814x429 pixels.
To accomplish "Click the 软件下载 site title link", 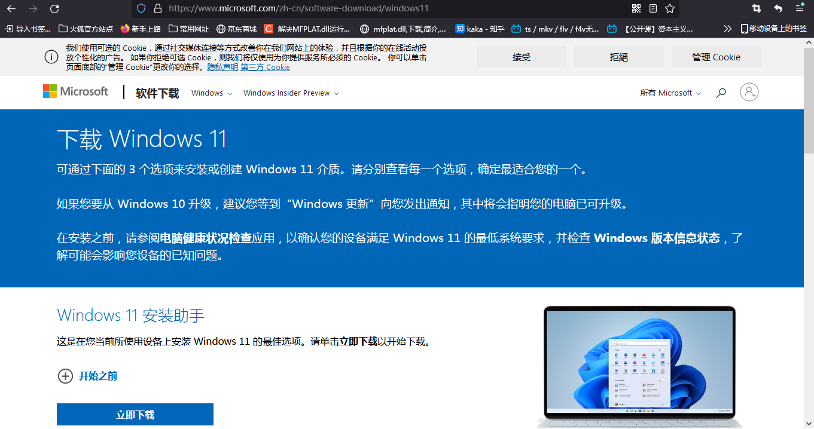I will click(157, 93).
